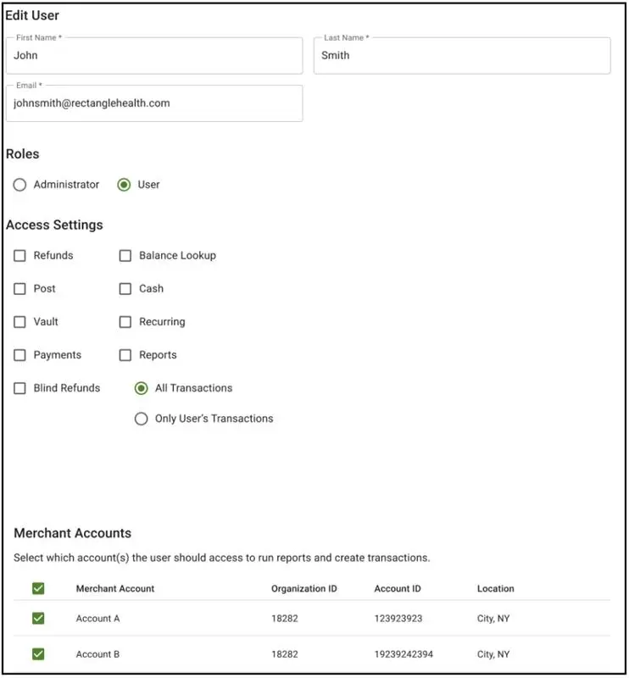The height and width of the screenshot is (678, 629).
Task: Click the Merchant Account column header
Action: (x=114, y=588)
